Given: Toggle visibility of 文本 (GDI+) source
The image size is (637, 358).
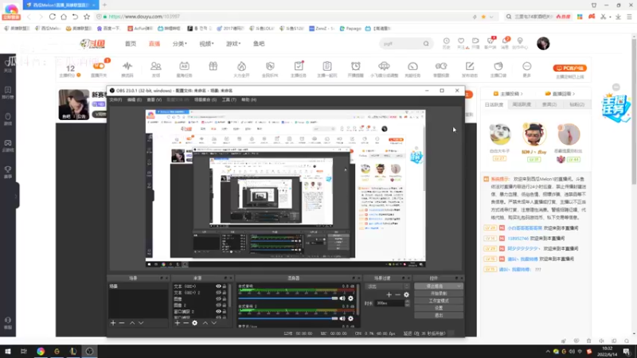Looking at the screenshot, I should [x=218, y=286].
